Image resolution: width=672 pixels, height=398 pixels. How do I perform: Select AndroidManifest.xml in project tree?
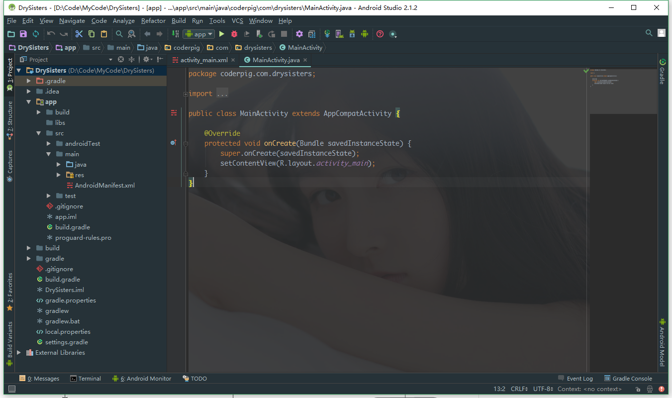104,186
